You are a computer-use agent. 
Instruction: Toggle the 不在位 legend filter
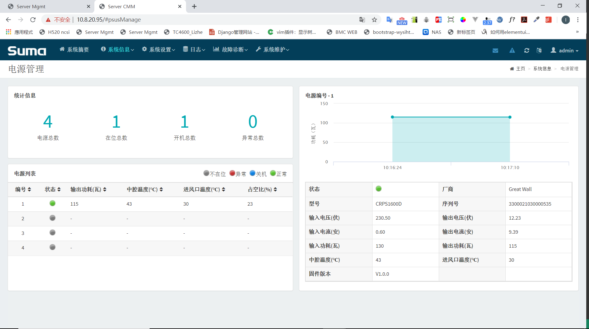[214, 174]
